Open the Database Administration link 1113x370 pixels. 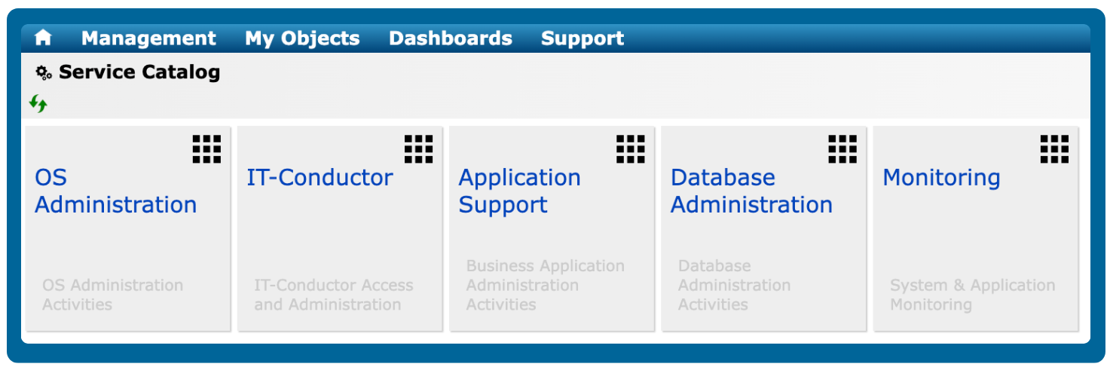pyautogui.click(x=751, y=191)
